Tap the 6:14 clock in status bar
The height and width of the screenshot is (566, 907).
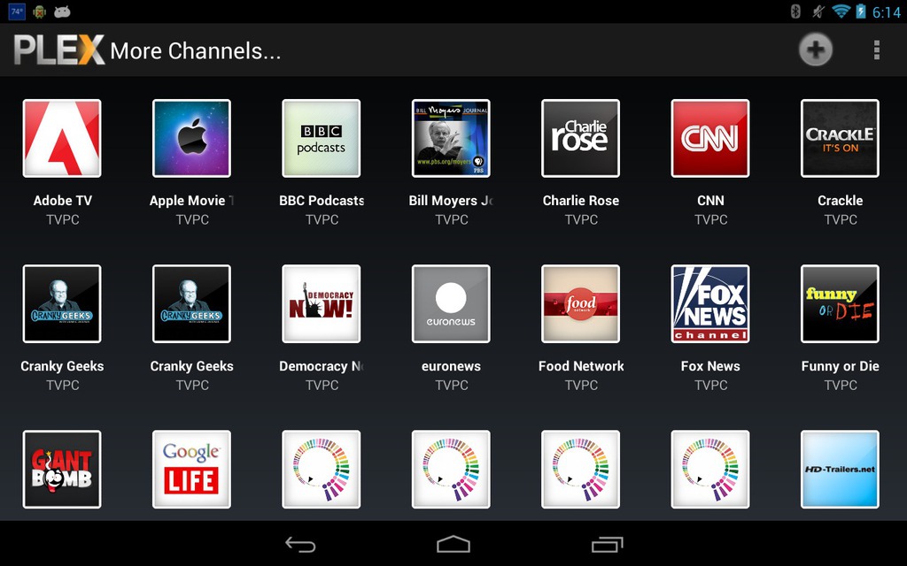click(x=886, y=11)
